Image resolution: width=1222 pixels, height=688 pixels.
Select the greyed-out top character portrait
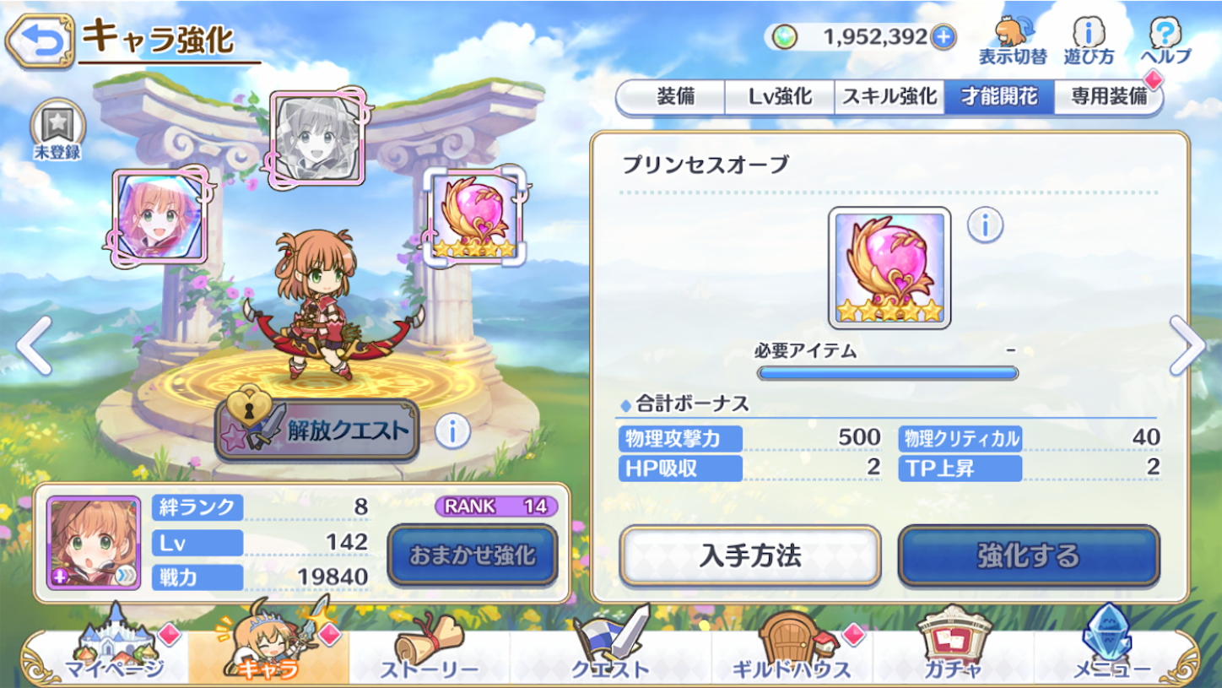tap(316, 138)
